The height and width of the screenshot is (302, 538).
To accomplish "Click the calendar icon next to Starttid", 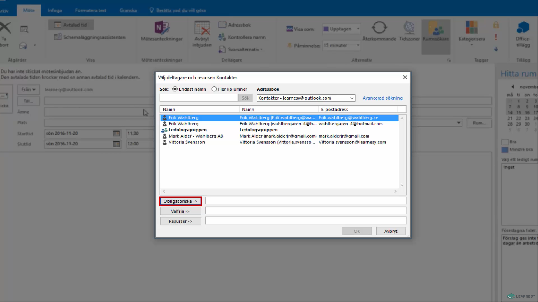I will click(x=116, y=134).
